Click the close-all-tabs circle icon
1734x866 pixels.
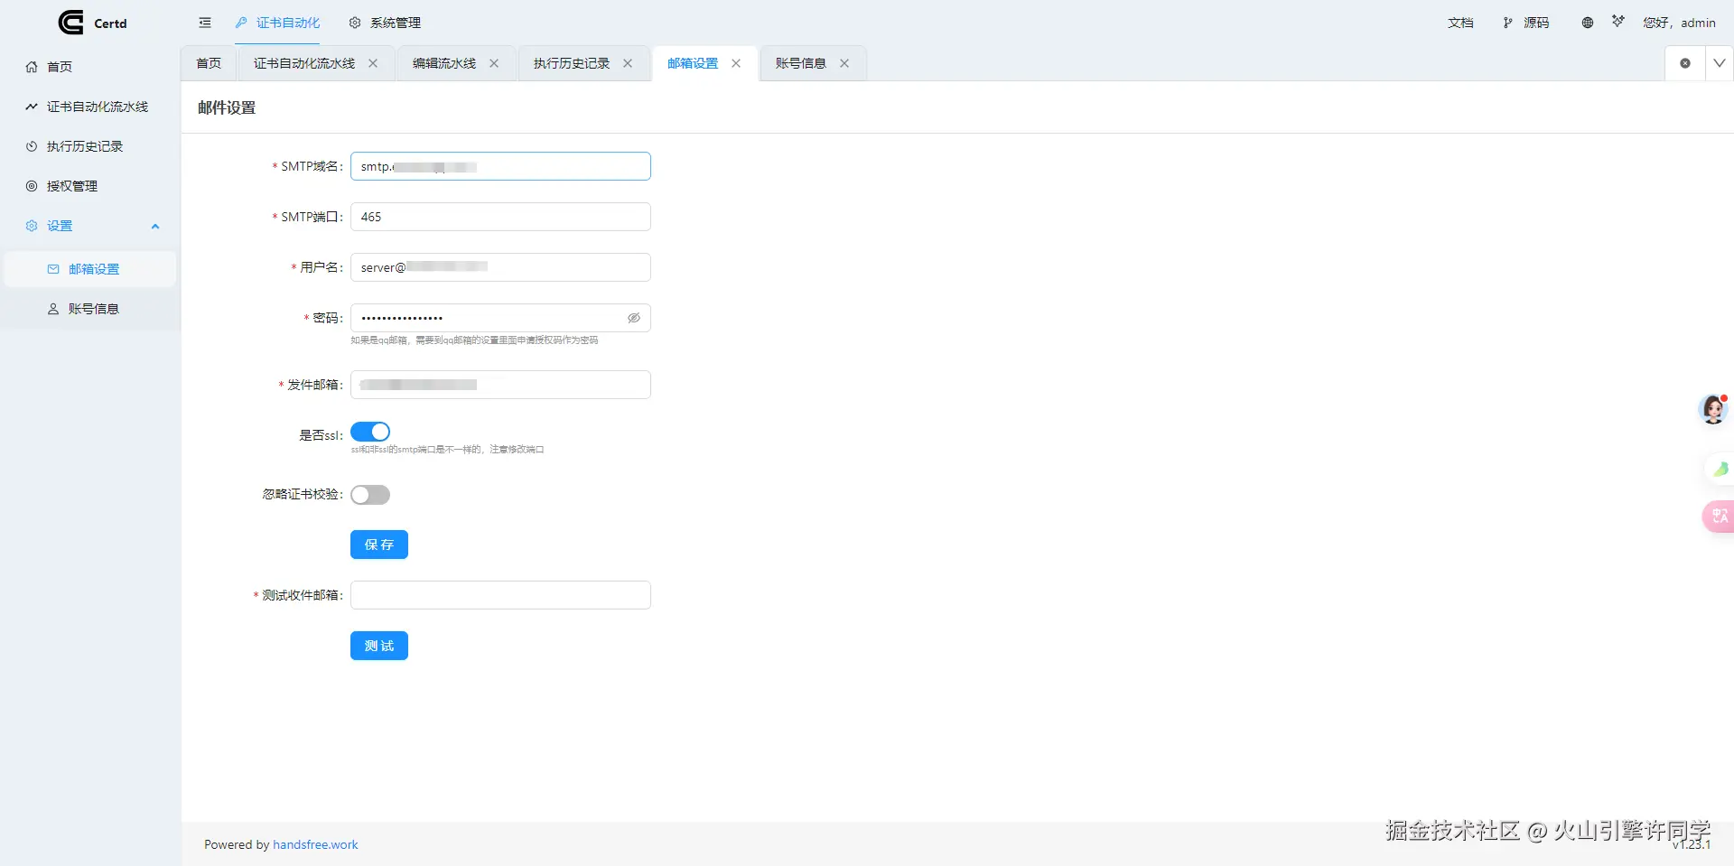point(1685,63)
